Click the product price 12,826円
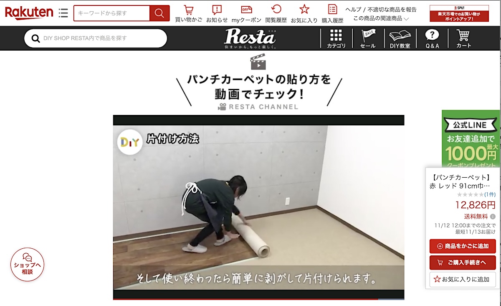The image size is (501, 306). 475,205
